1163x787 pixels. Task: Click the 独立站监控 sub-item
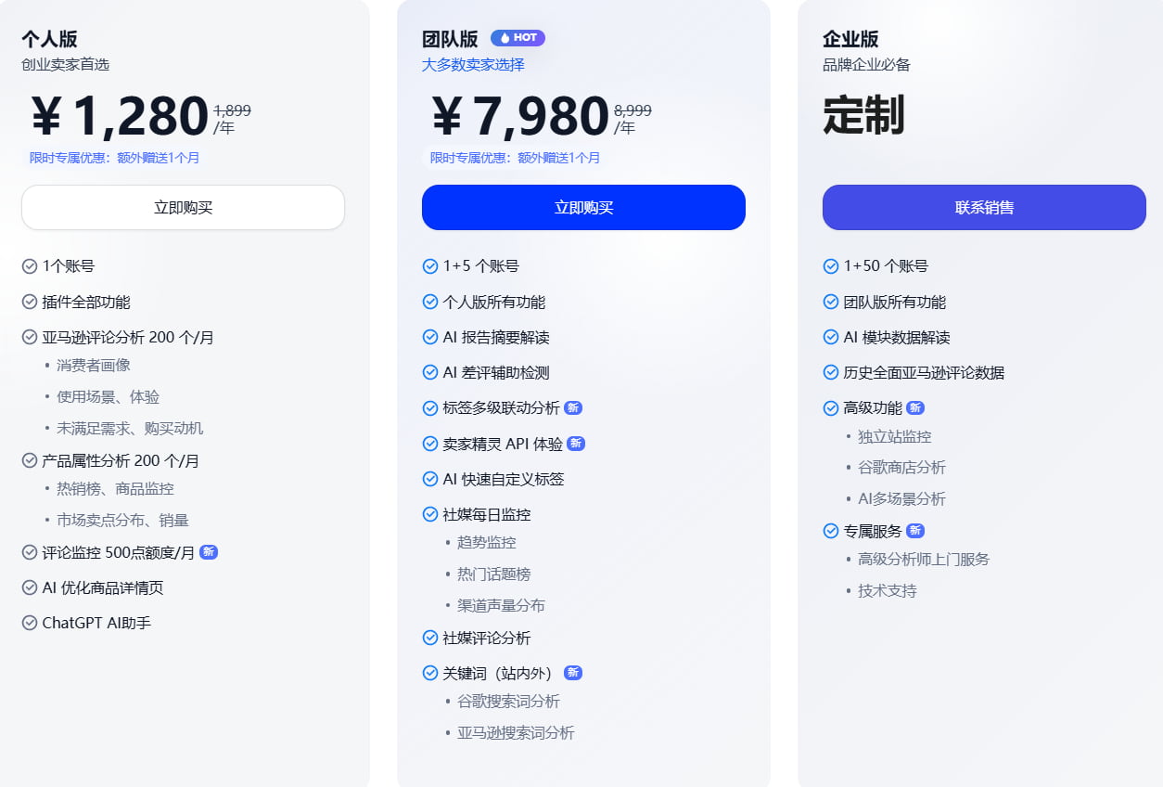(894, 436)
